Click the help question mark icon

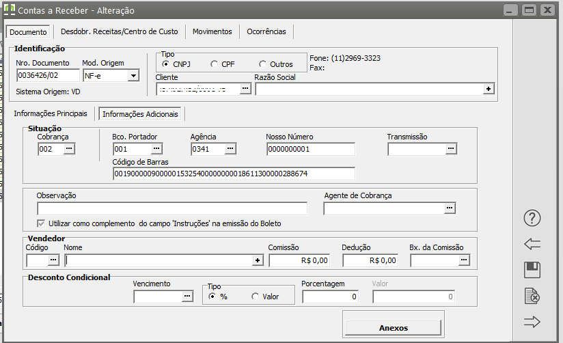[x=532, y=218]
